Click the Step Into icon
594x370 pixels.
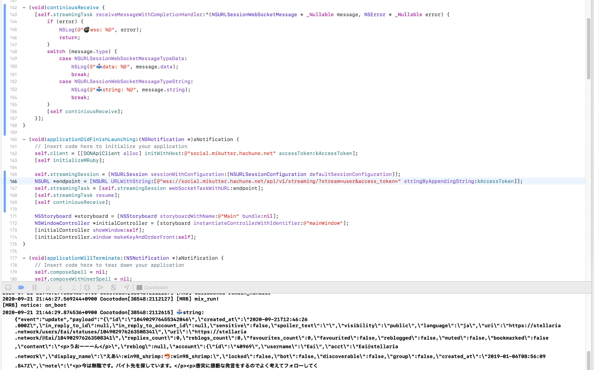(x=61, y=288)
